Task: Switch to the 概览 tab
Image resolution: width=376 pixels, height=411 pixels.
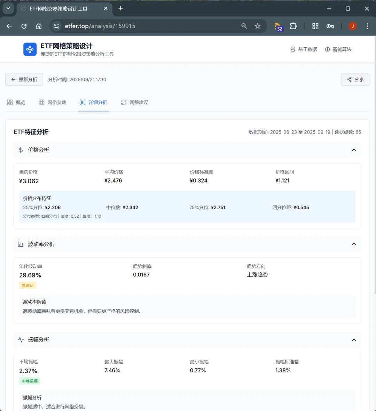Action: (x=16, y=102)
